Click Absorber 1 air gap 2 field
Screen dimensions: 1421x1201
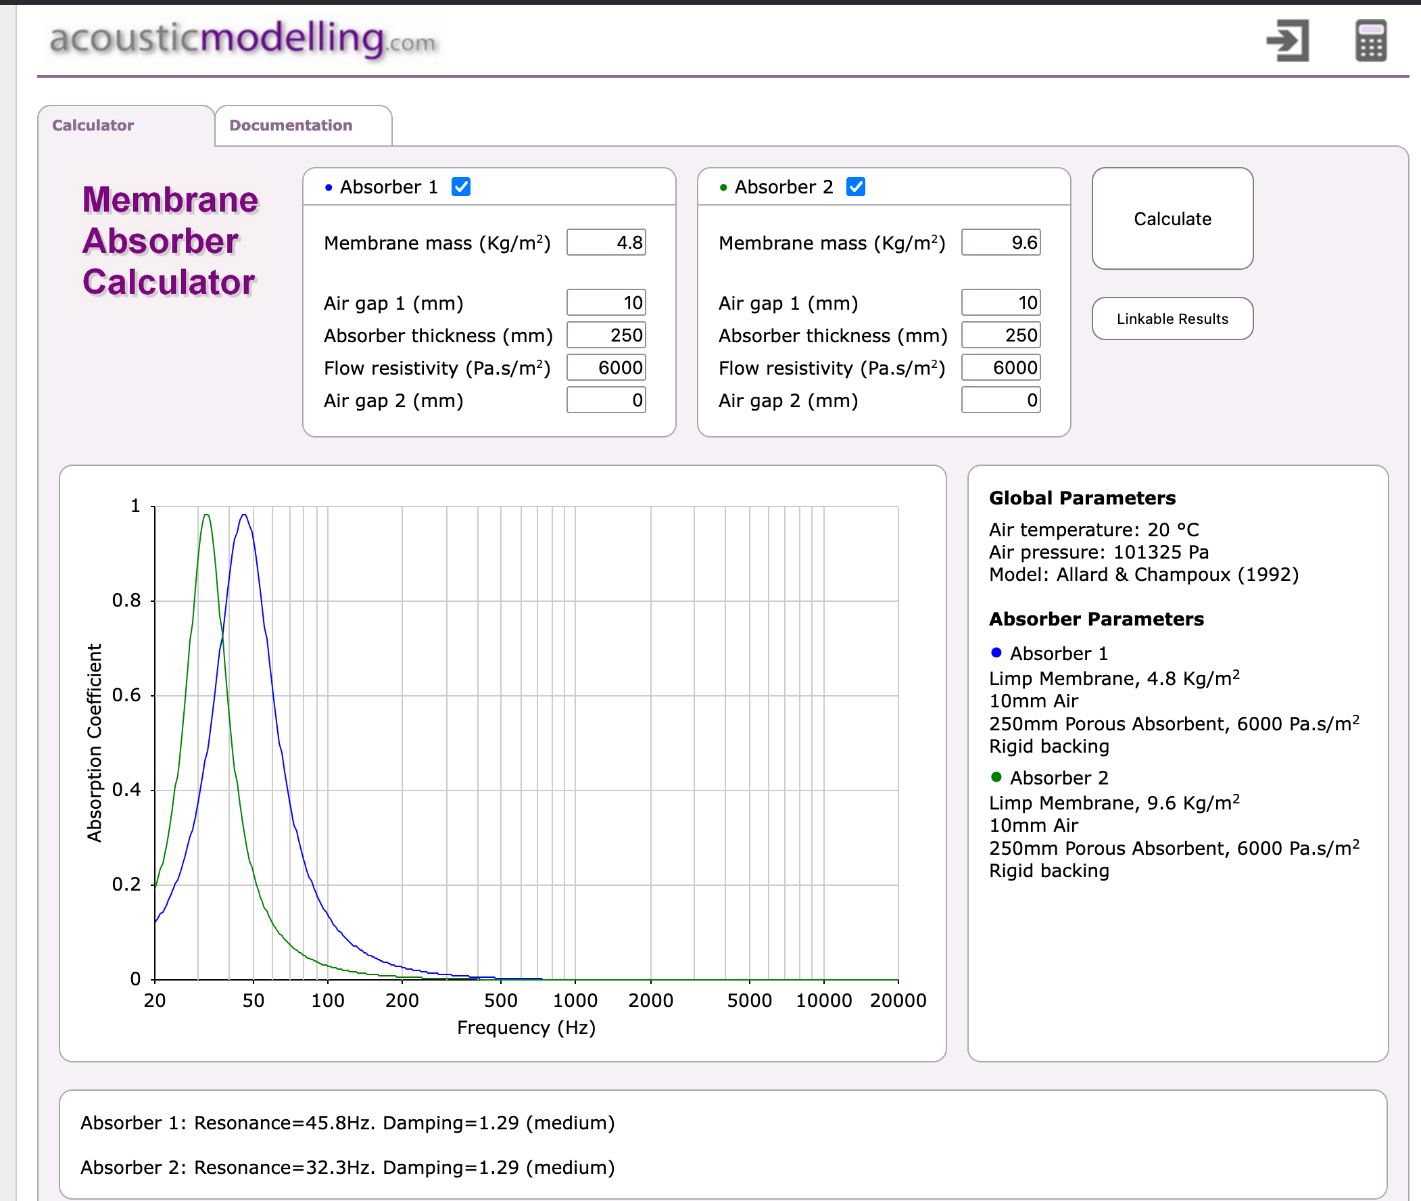[606, 400]
